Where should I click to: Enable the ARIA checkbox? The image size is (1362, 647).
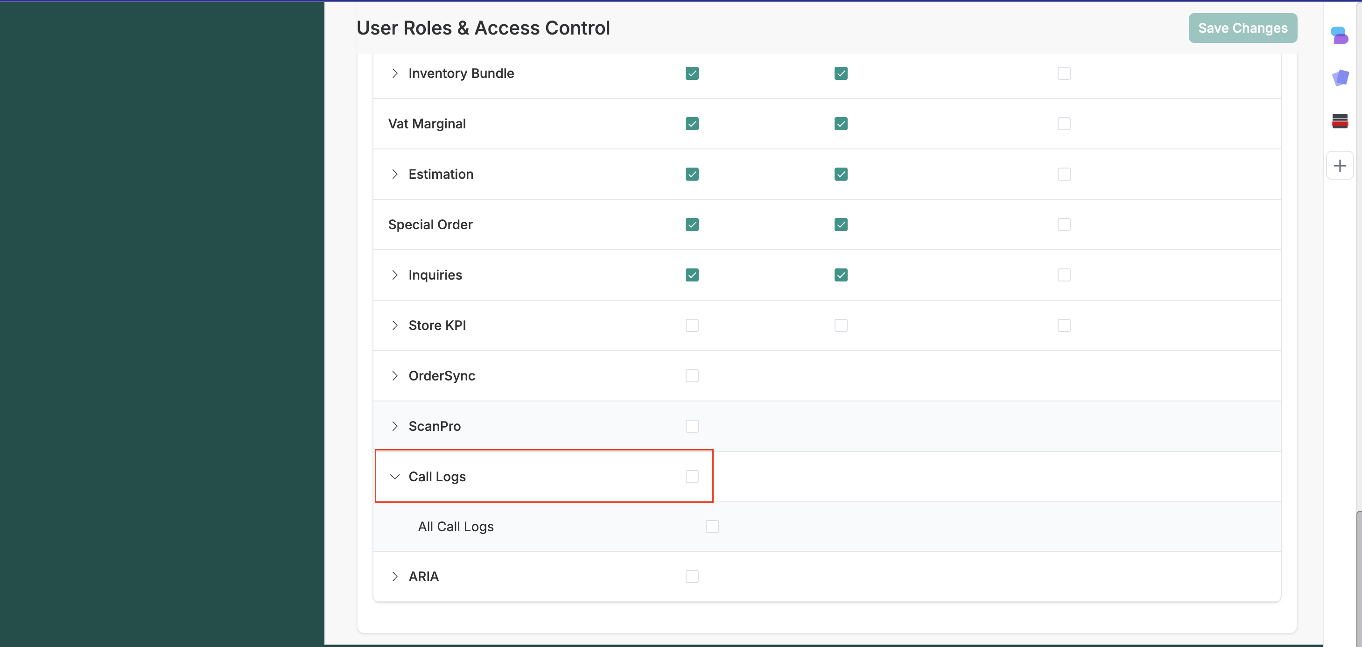692,577
